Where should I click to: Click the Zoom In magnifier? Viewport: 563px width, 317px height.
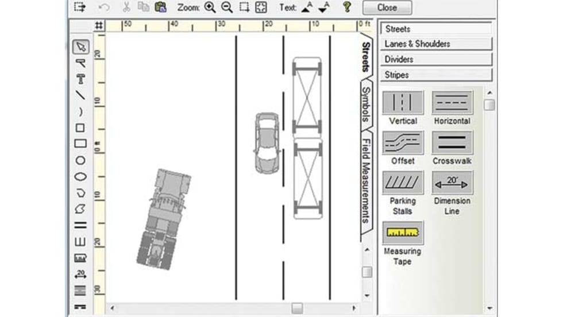pyautogui.click(x=210, y=7)
